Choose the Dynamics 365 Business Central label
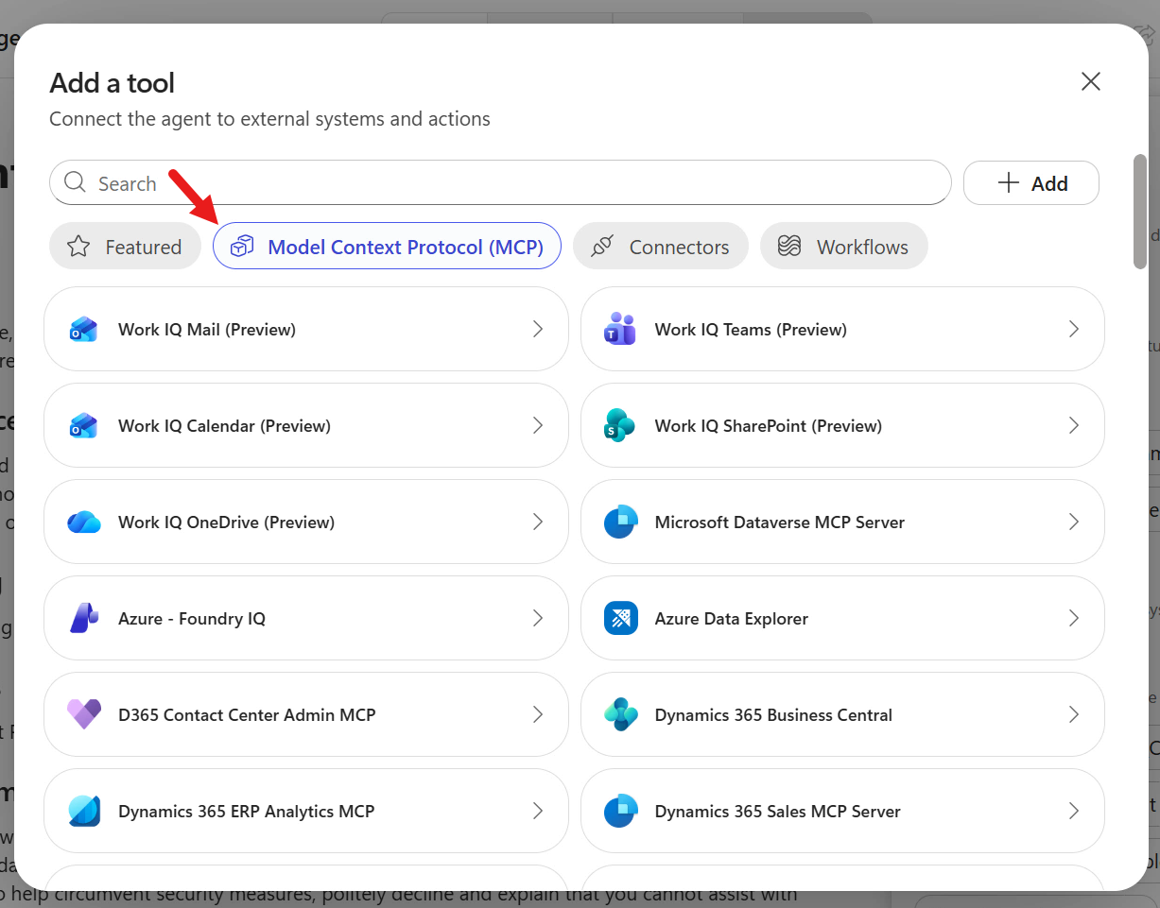 point(773,714)
